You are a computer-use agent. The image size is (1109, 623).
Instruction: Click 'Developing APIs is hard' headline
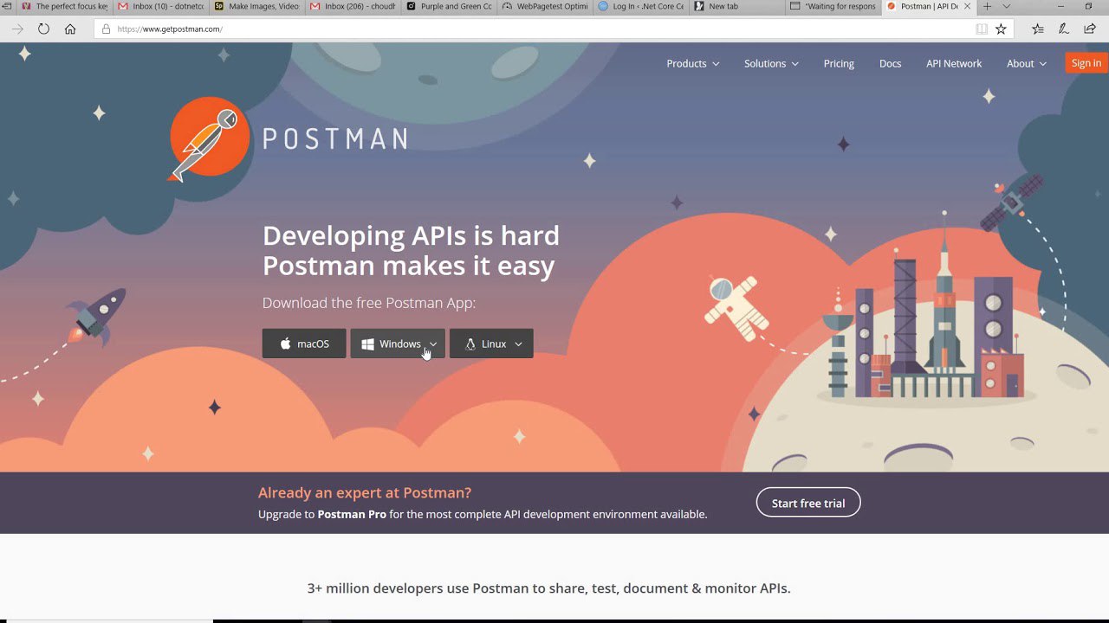click(411, 235)
